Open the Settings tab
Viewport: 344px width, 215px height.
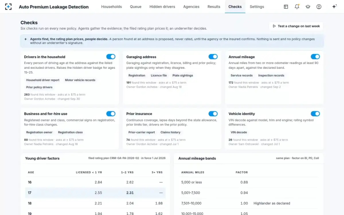[257, 7]
